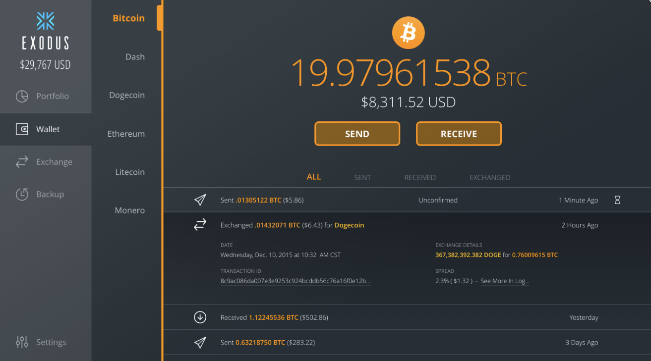
Task: Expand the Received 1.12245536 BTC transaction
Action: click(x=407, y=317)
